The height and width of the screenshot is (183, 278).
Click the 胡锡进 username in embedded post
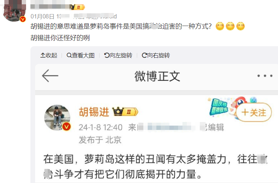click(94, 112)
